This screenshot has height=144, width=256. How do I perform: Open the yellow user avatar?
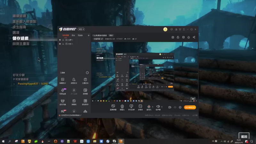(x=165, y=29)
